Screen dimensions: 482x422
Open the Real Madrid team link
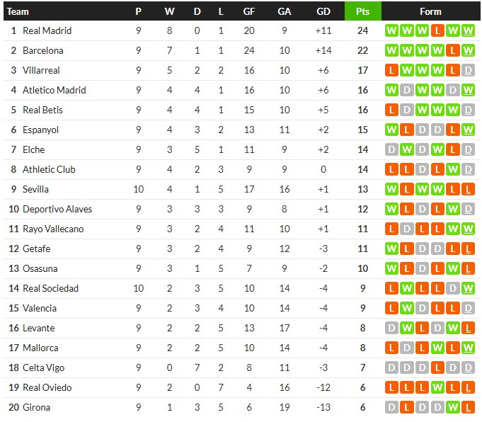click(47, 31)
